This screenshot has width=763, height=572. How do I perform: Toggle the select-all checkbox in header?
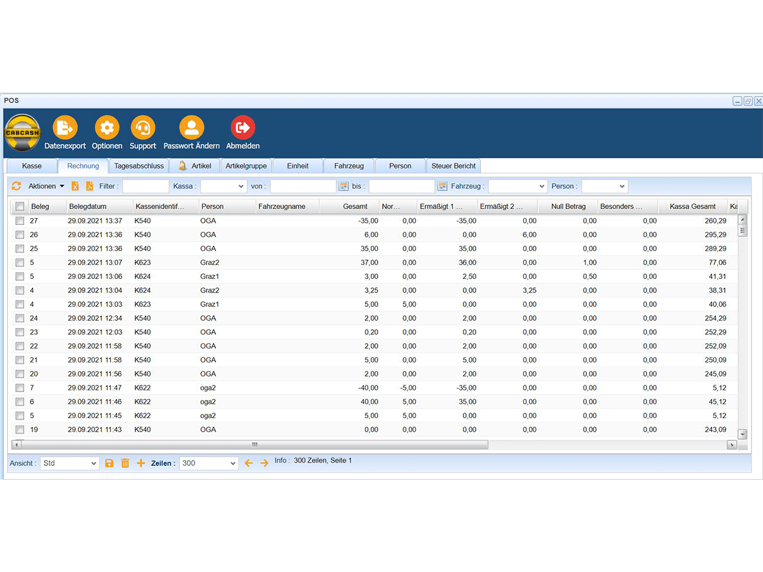point(20,207)
